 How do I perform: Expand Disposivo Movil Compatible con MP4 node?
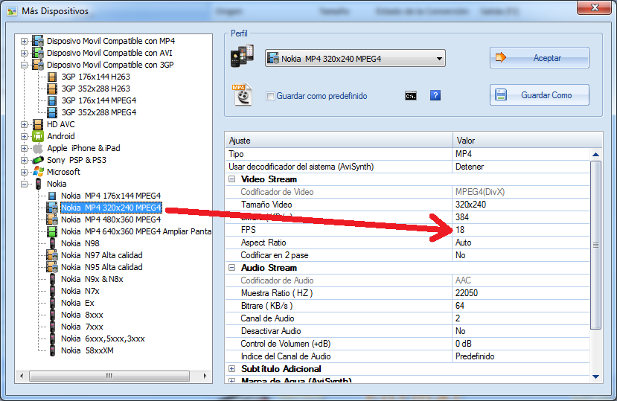[x=24, y=41]
